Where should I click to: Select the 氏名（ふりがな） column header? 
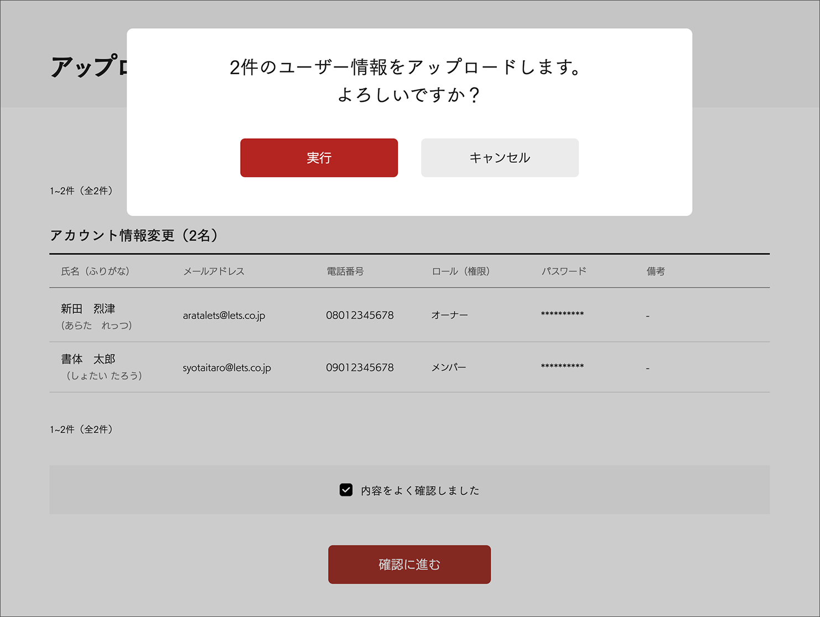click(x=95, y=271)
